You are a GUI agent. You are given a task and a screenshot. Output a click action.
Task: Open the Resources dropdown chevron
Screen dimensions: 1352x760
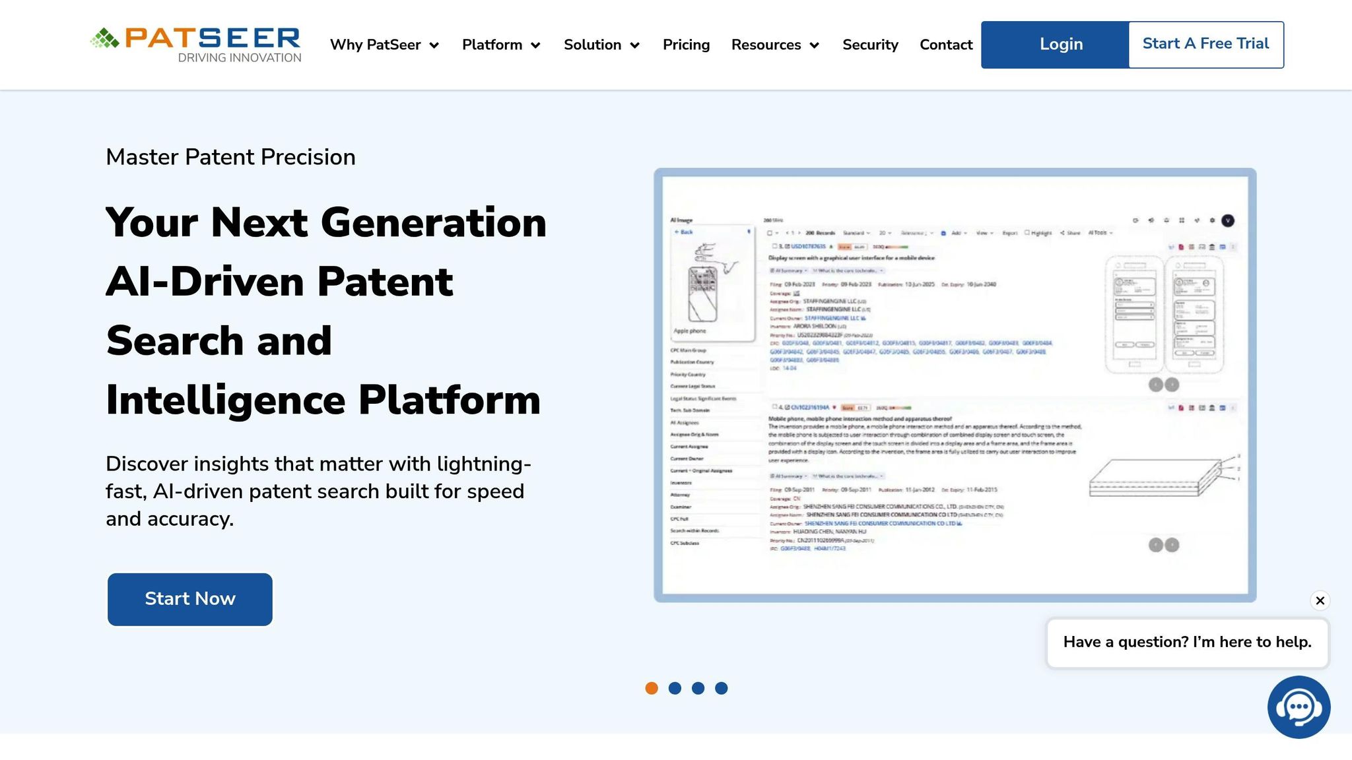[815, 46]
